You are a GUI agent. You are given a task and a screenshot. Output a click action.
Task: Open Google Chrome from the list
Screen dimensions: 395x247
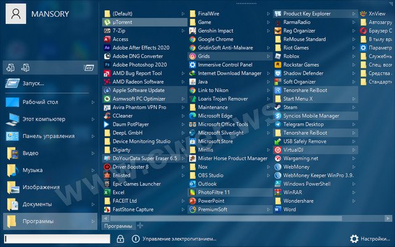[x=215, y=39]
